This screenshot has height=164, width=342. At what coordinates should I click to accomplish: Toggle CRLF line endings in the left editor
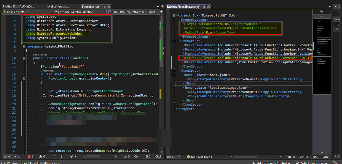[158, 156]
